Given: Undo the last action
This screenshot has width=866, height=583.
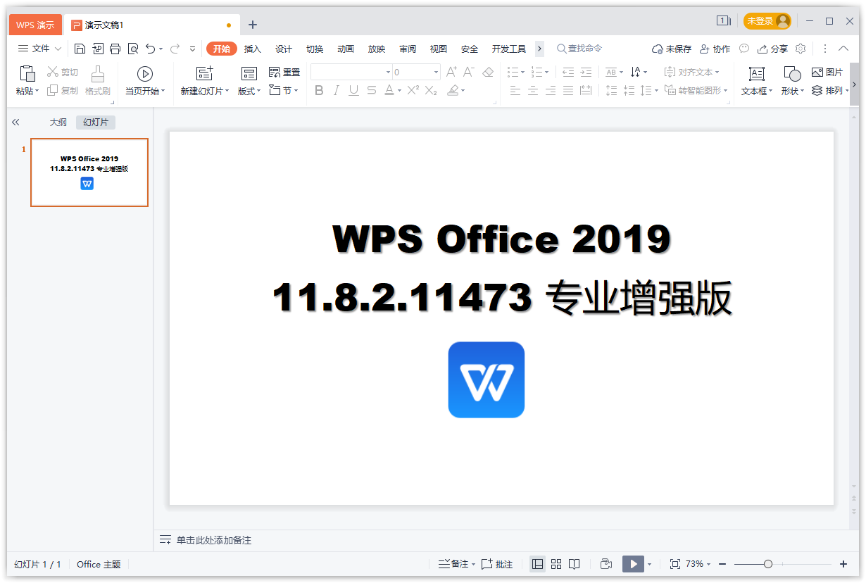Looking at the screenshot, I should (151, 49).
